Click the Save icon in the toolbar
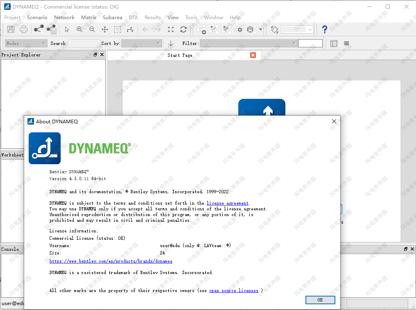Viewport: 416px width, 310px height. click(11, 29)
